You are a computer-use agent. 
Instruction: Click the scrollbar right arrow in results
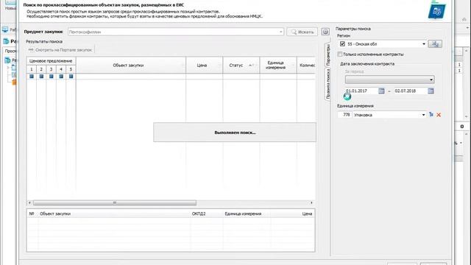(311, 203)
